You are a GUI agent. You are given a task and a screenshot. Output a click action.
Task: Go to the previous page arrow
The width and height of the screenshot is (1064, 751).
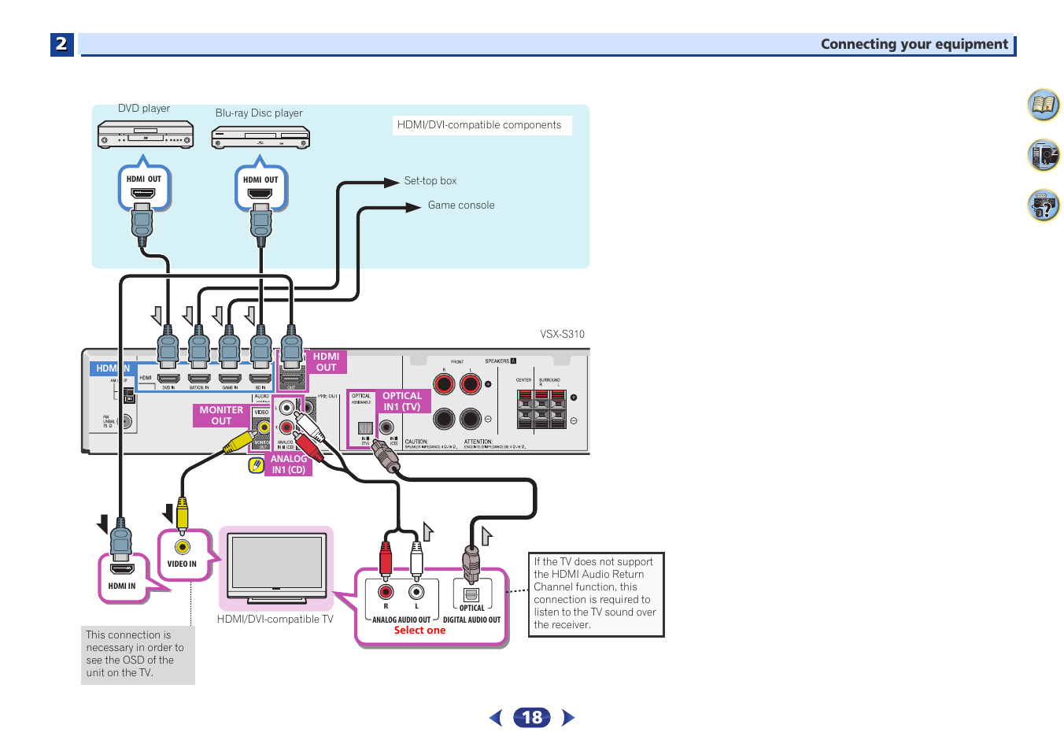496,718
